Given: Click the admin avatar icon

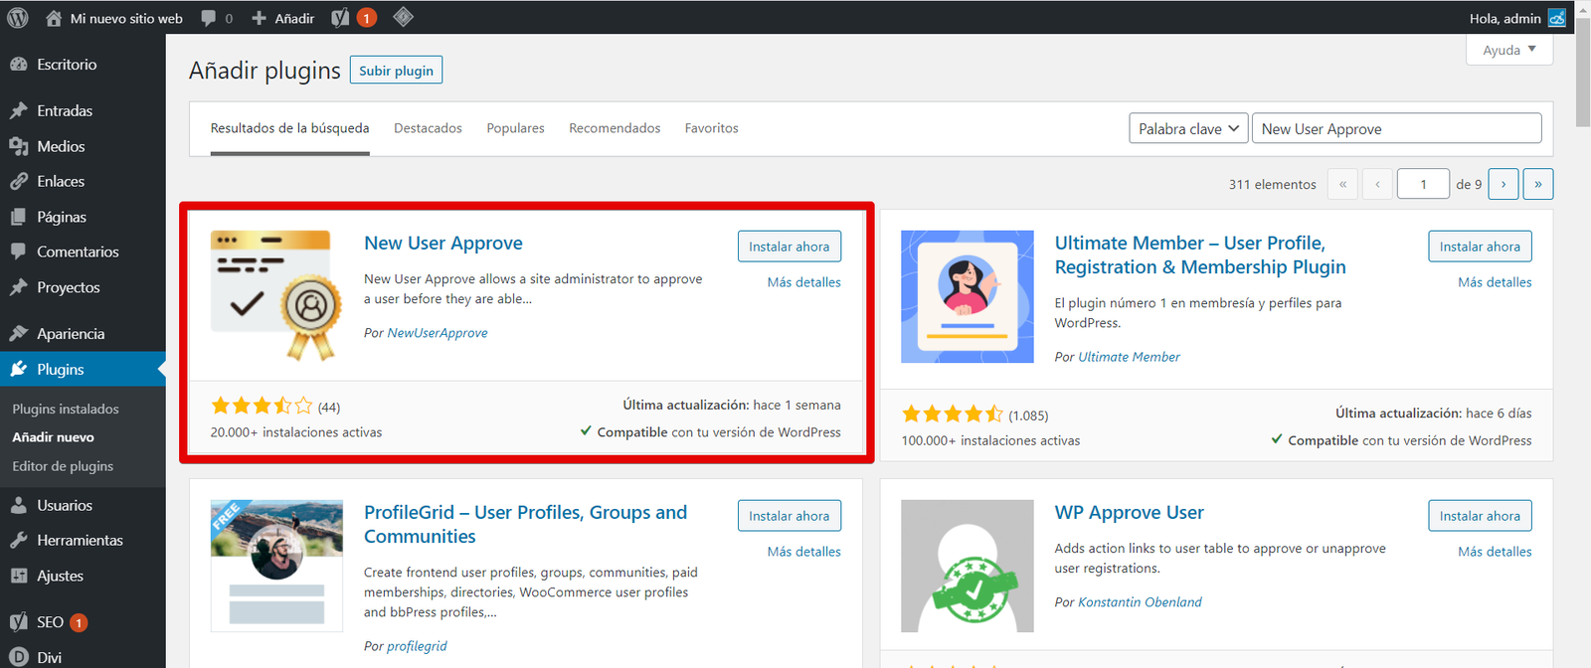Looking at the screenshot, I should (x=1557, y=18).
